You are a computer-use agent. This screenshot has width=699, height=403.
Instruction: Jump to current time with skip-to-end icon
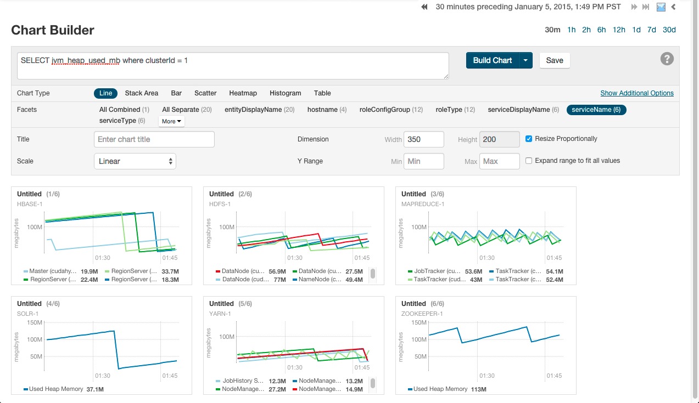[646, 7]
